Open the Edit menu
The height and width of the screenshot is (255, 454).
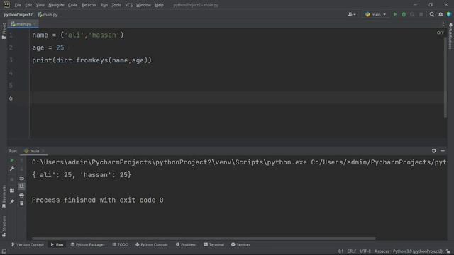(28, 5)
